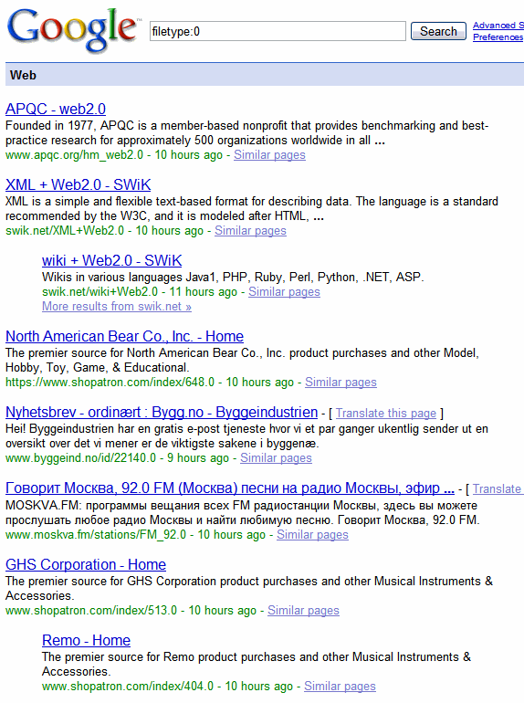The height and width of the screenshot is (703, 524).
Task: Open the Preferences link
Action: 498,37
